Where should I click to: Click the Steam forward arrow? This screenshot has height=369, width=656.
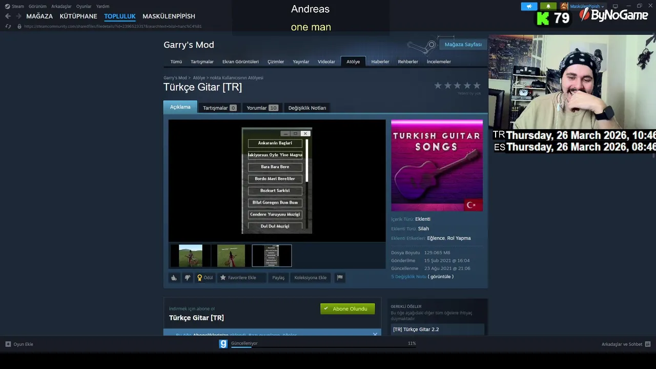point(19,16)
